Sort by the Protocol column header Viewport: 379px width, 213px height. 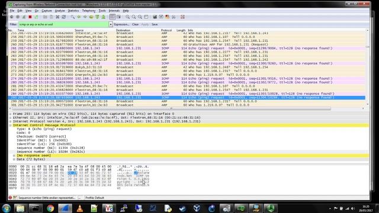(166, 30)
